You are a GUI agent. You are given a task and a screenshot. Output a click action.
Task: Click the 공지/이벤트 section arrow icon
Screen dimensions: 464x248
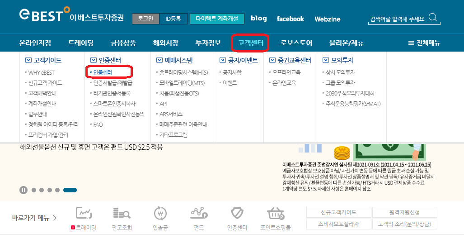pyautogui.click(x=223, y=60)
